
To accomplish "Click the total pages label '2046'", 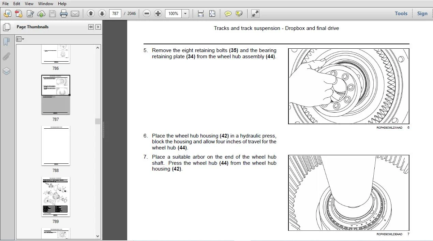I will (132, 14).
